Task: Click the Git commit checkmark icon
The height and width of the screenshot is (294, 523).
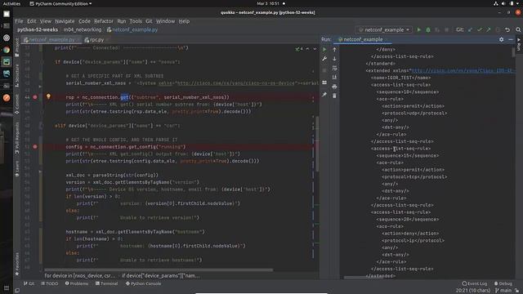Action: pyautogui.click(x=480, y=29)
